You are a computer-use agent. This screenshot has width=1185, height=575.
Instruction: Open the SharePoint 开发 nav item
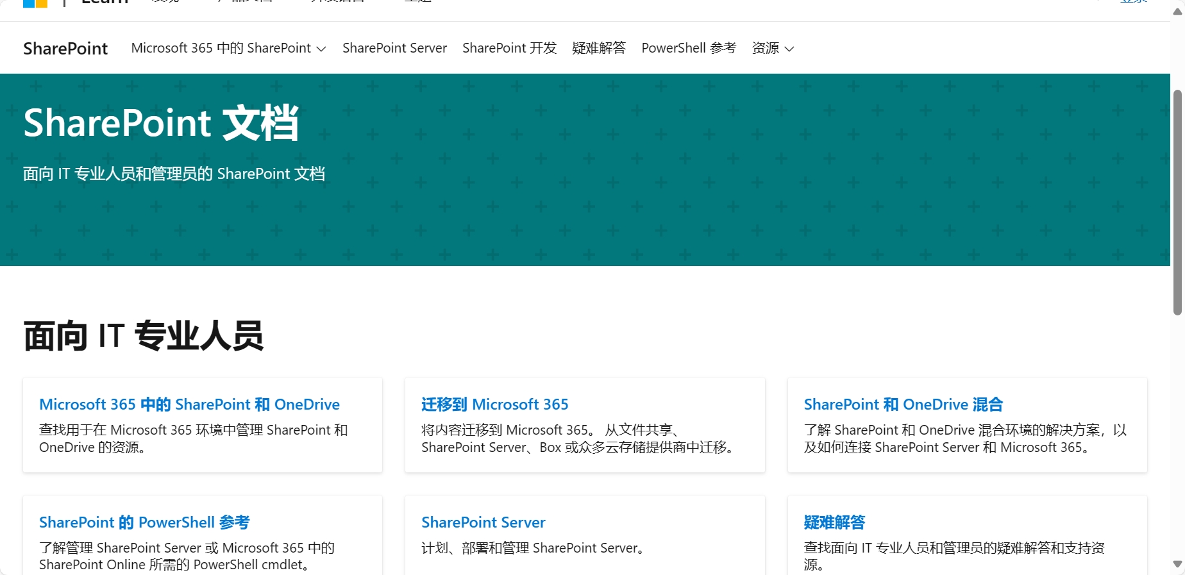point(509,48)
